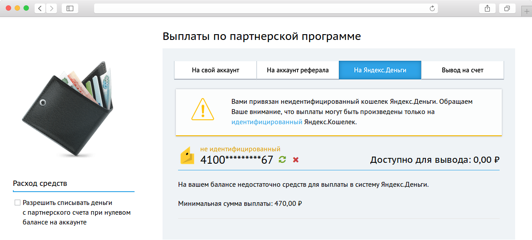Go forward with Safari's forward arrow
The width and height of the screenshot is (532, 240).
(x=51, y=8)
